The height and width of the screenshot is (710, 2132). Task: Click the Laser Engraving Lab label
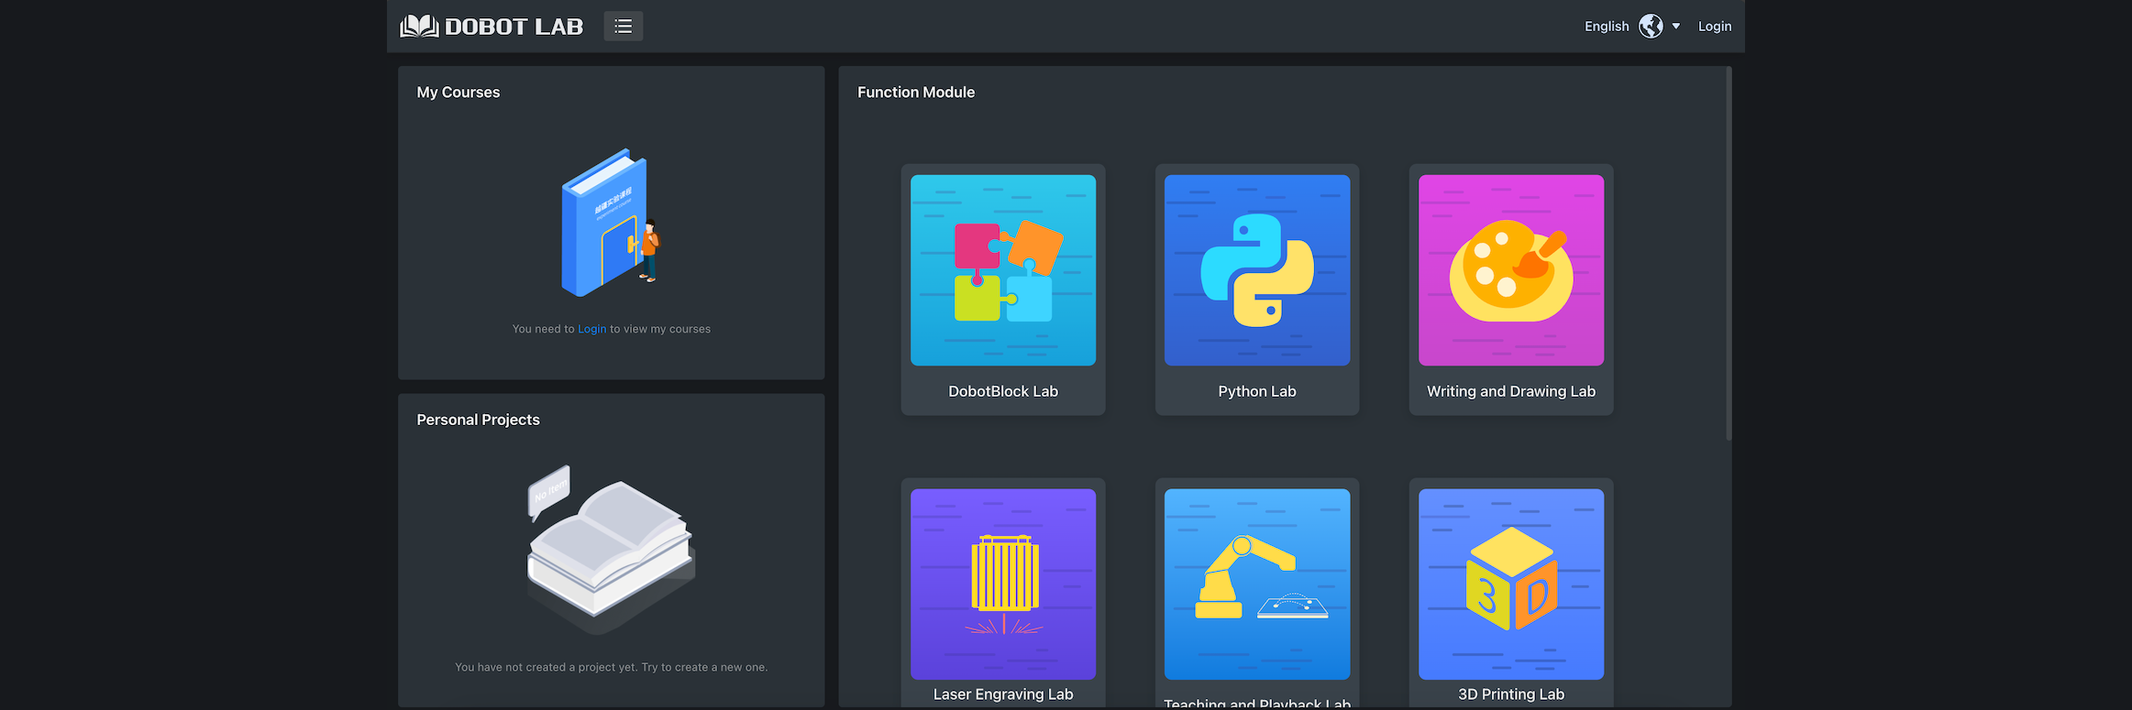(x=1003, y=694)
